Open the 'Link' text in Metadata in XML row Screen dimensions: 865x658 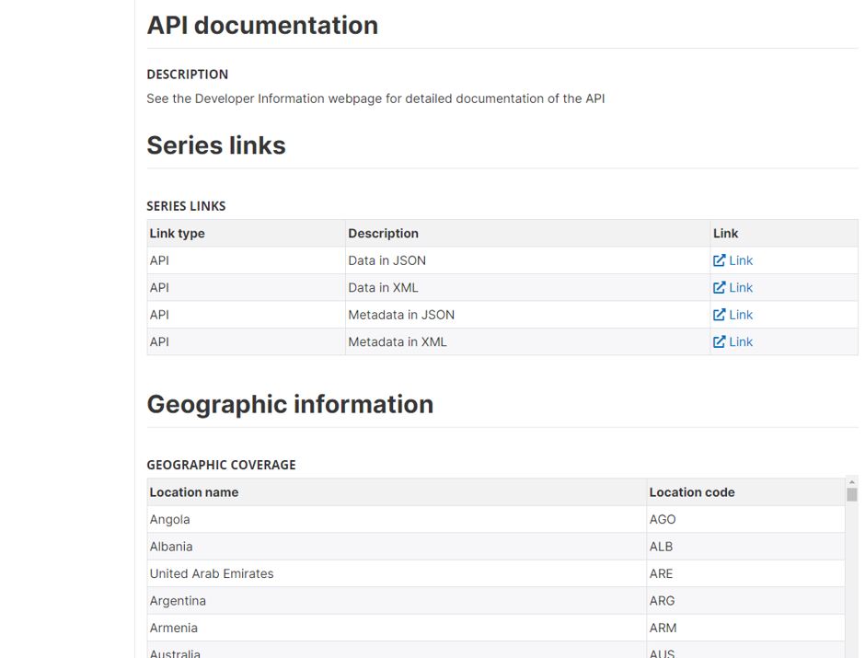click(x=741, y=341)
